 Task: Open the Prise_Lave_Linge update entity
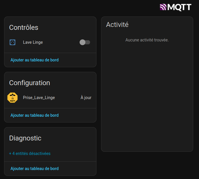click(39, 98)
